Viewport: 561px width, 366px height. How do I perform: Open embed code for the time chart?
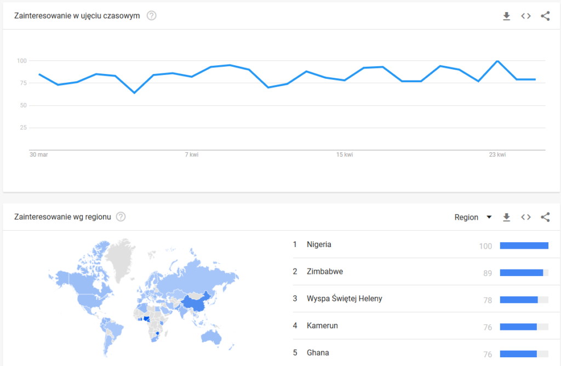[526, 16]
